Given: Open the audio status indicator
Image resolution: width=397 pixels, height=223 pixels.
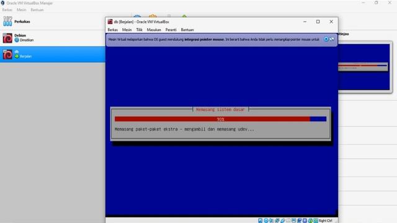Looking at the screenshot, I should point(271,221).
